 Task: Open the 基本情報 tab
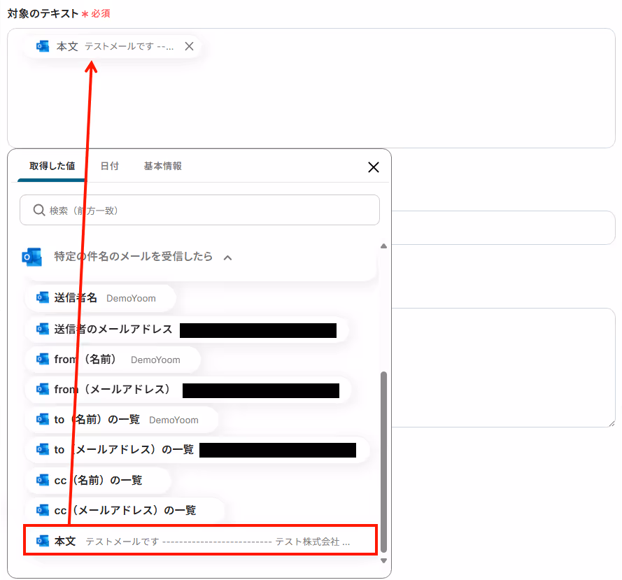(162, 166)
